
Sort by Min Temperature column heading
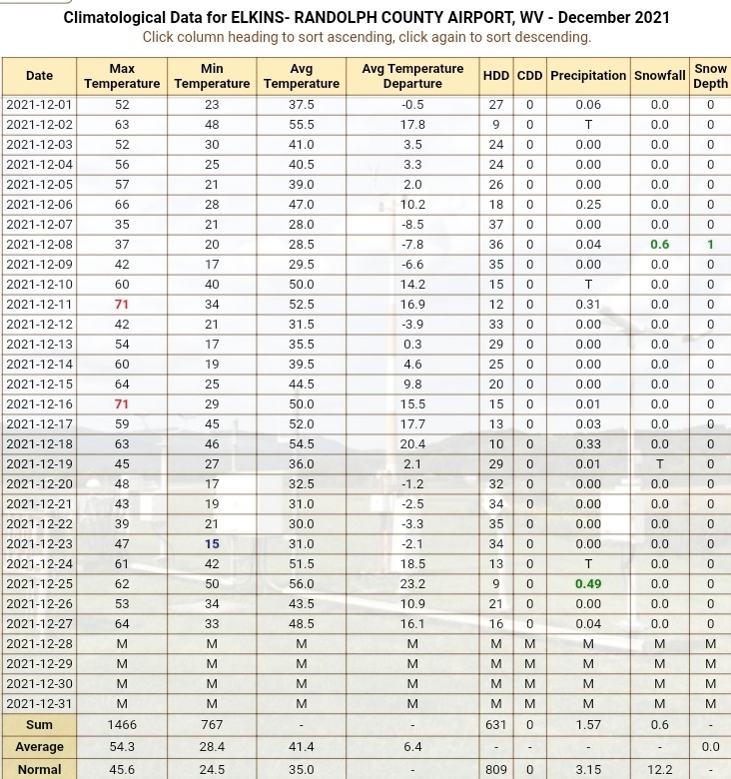coord(212,76)
